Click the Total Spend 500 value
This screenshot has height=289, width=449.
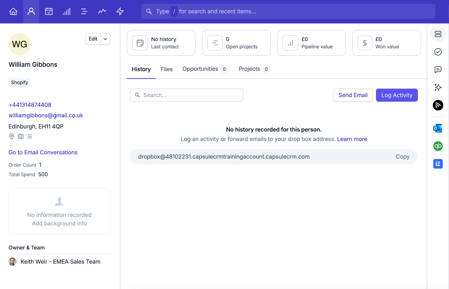pyautogui.click(x=43, y=174)
